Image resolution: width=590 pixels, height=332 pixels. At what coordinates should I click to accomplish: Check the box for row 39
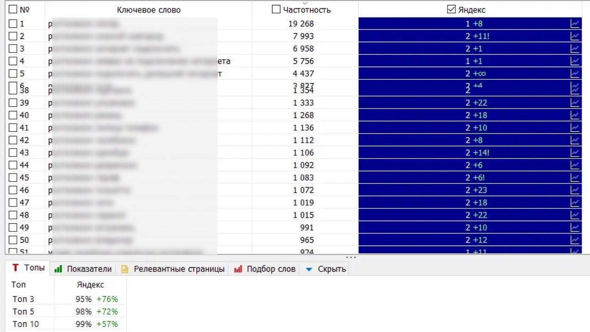tap(13, 102)
